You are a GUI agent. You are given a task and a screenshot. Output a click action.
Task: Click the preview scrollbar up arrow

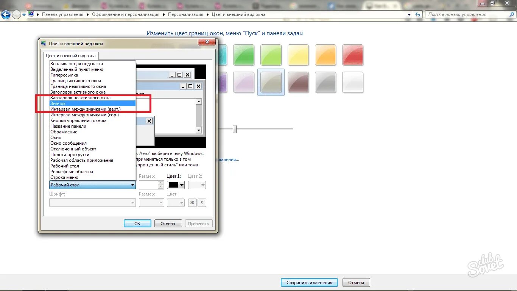[x=199, y=102]
